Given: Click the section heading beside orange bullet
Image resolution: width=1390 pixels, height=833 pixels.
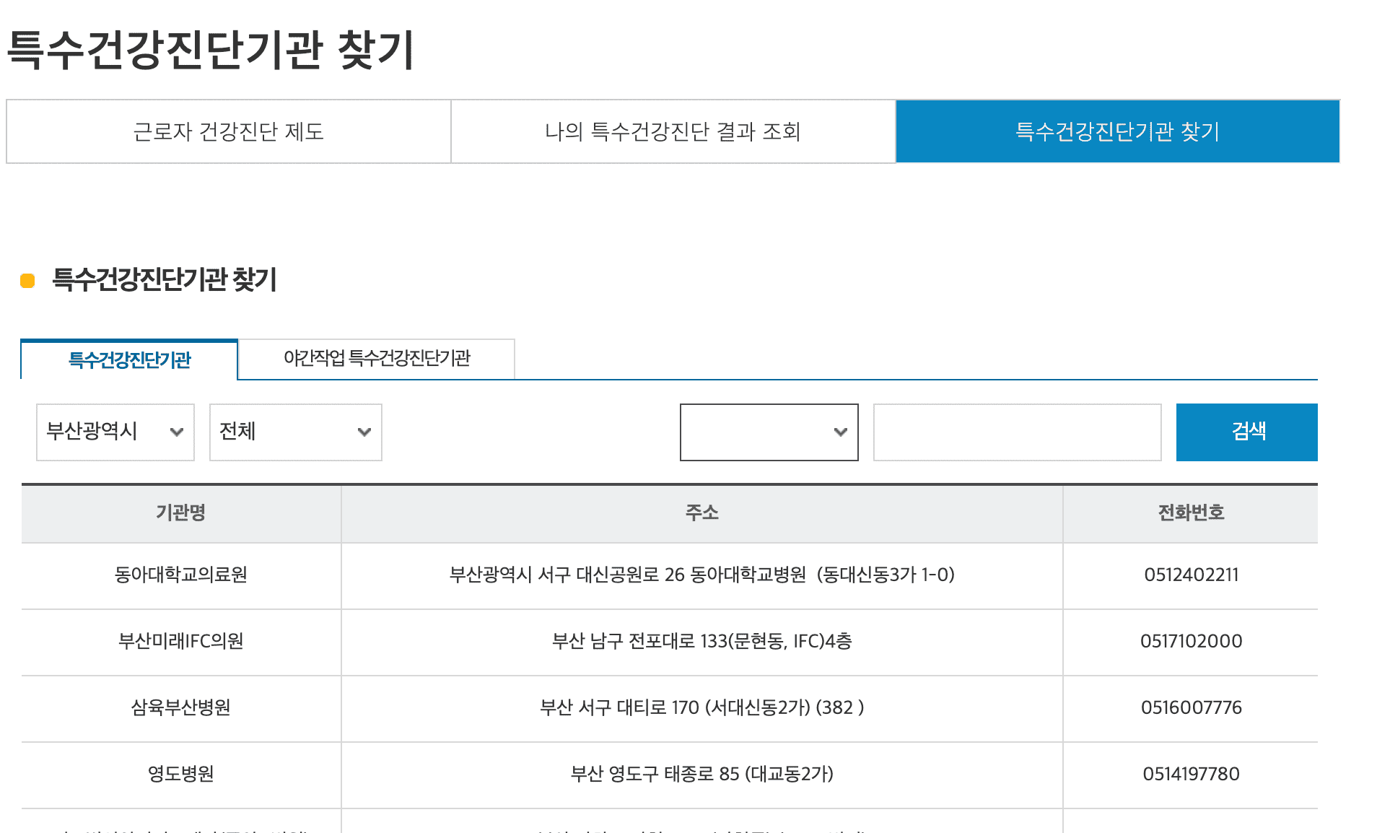Looking at the screenshot, I should 165,279.
